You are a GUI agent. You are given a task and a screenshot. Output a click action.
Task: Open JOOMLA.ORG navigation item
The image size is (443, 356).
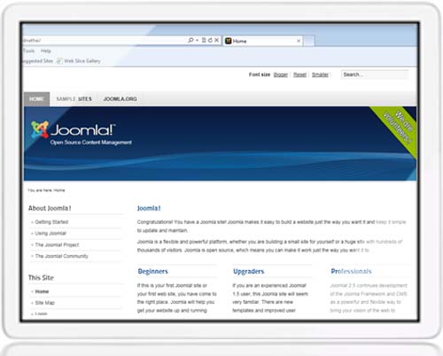pos(120,99)
